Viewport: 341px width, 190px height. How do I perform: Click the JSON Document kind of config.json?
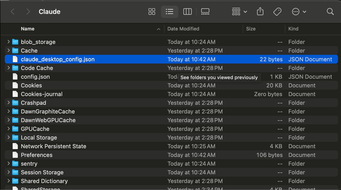click(x=310, y=77)
